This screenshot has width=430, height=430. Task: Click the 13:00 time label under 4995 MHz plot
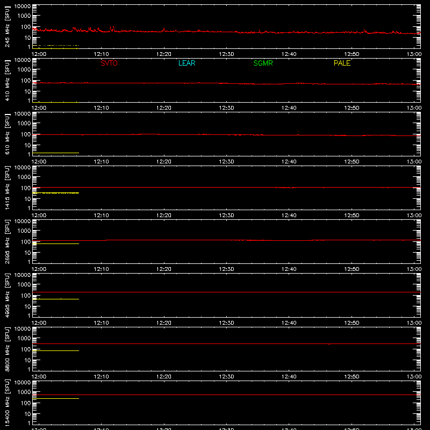(414, 323)
